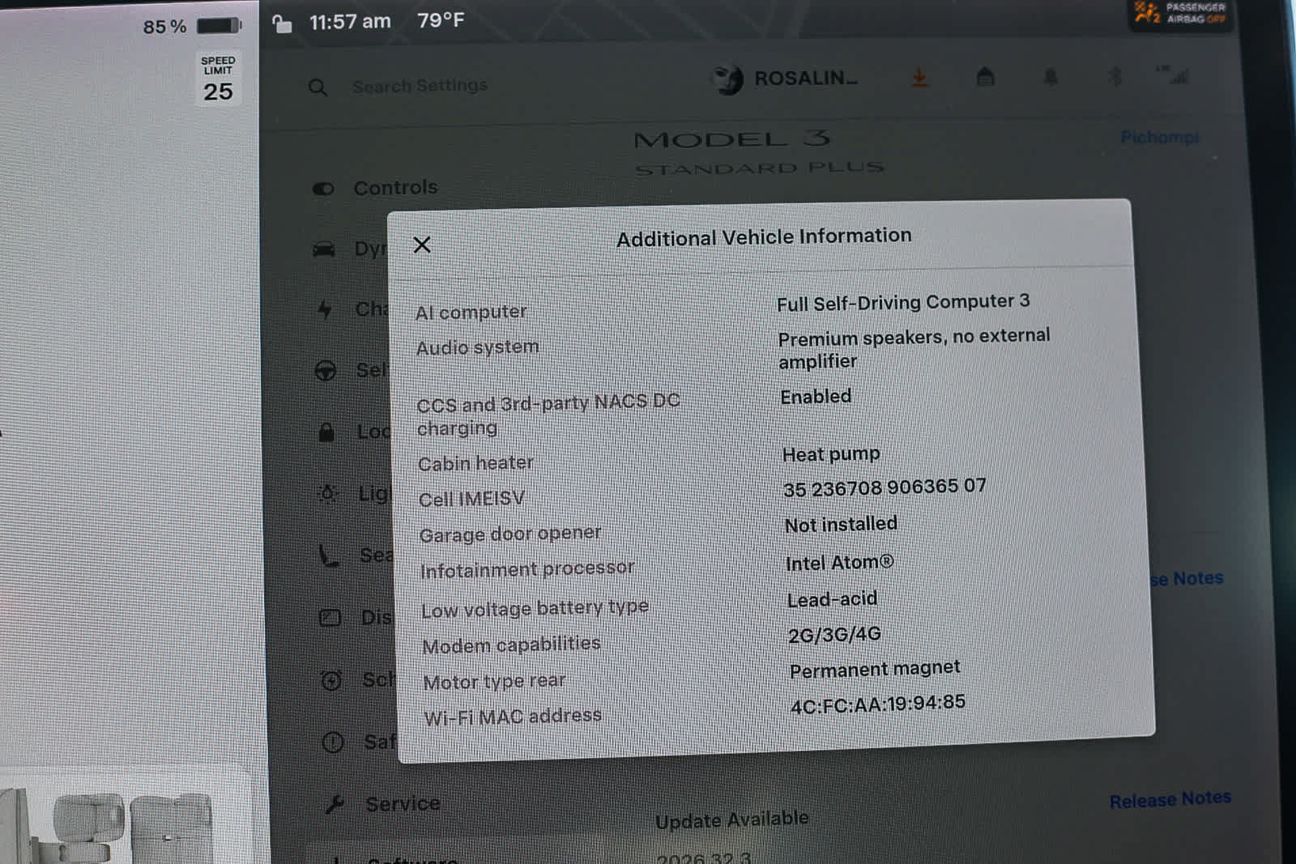Open the notifications bell icon
This screenshot has width=1296, height=864.
(x=1051, y=77)
